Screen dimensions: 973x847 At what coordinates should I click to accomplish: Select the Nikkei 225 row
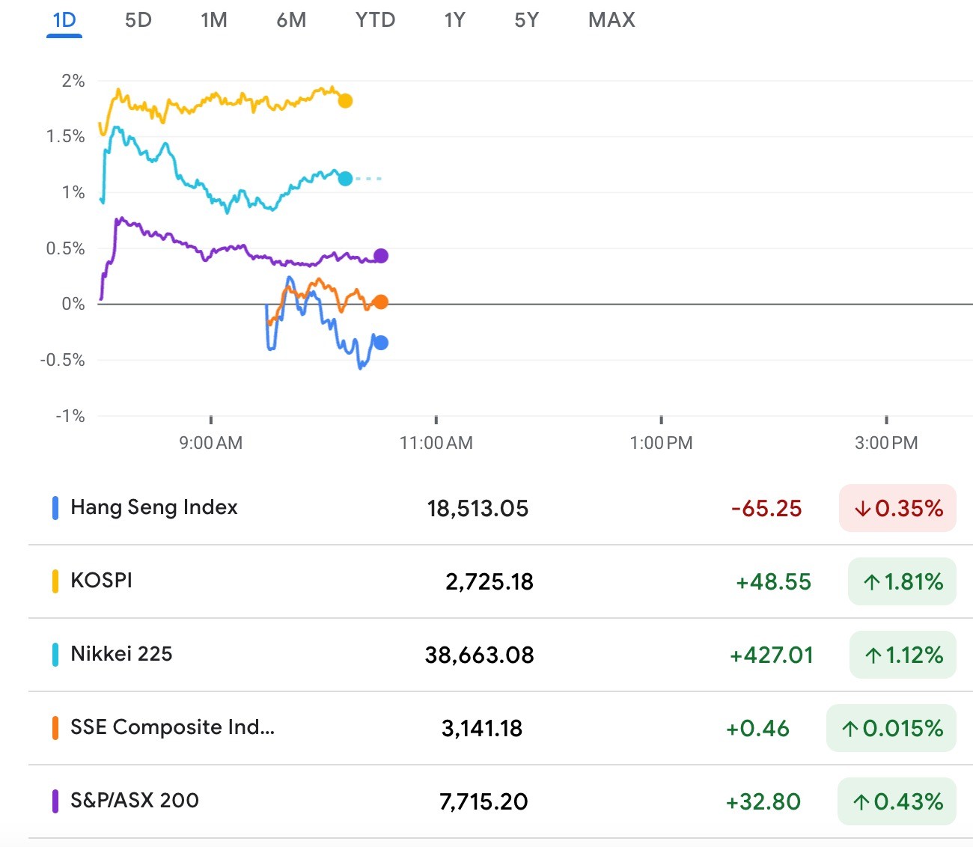click(x=121, y=654)
